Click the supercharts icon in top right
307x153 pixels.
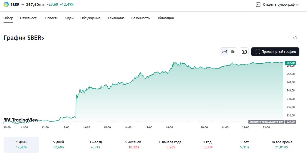pyautogui.click(x=258, y=5)
